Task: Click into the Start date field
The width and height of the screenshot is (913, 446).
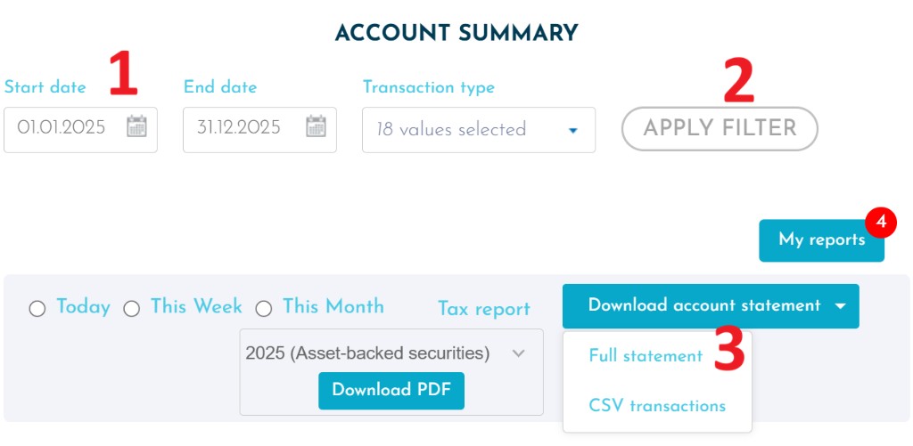Action: pos(62,128)
